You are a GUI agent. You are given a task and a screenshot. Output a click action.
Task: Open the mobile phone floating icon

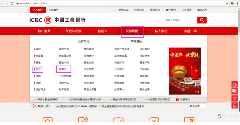click(x=234, y=106)
